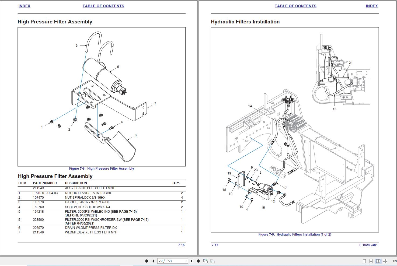Select part number 1-510-010004-03

[45, 193]
